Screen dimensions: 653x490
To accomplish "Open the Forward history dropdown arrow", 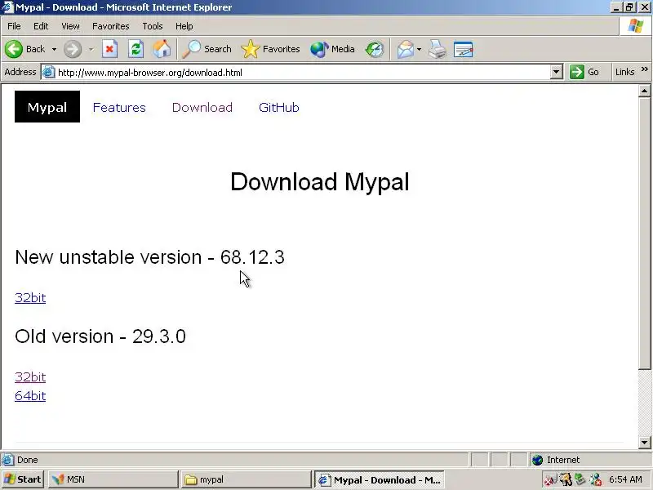I will (x=91, y=49).
